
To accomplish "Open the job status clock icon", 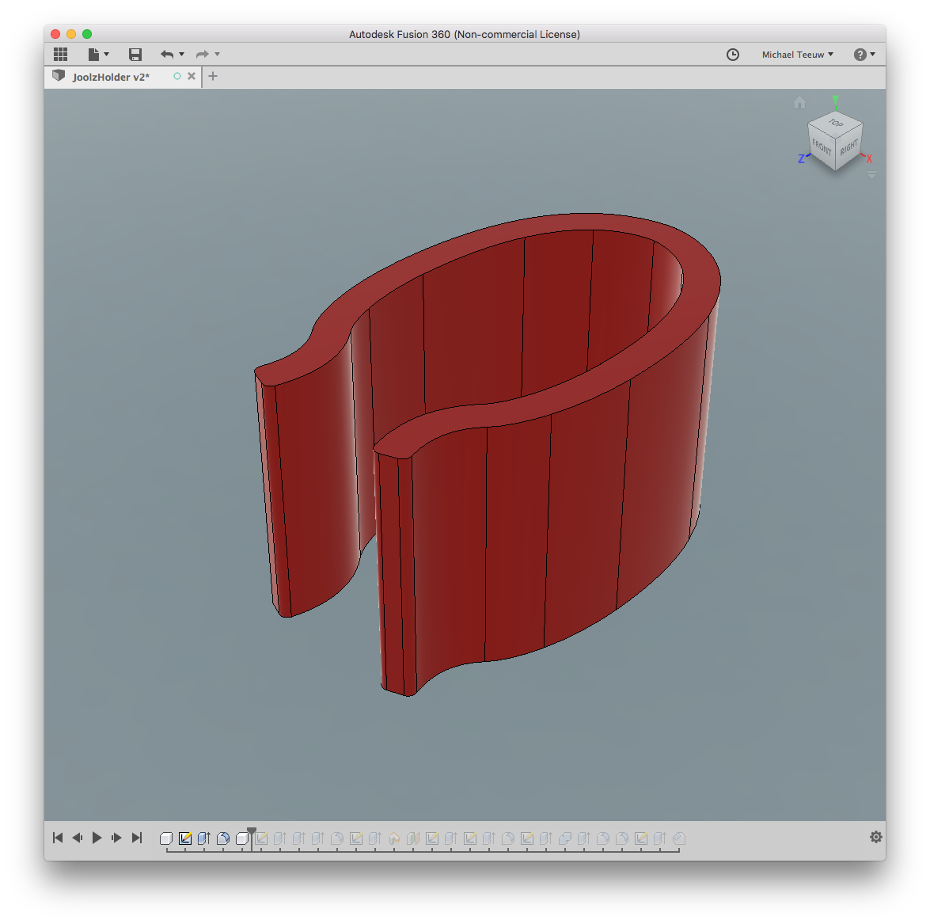I will [x=733, y=55].
